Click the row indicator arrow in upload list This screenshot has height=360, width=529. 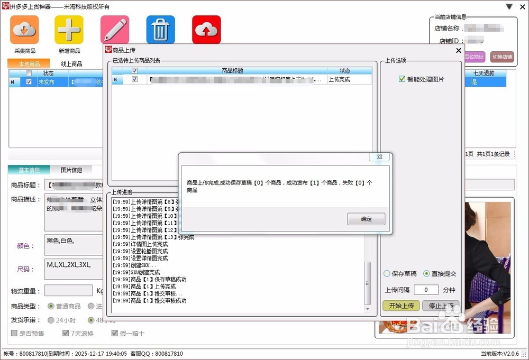point(115,79)
